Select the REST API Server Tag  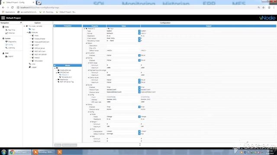(67, 82)
